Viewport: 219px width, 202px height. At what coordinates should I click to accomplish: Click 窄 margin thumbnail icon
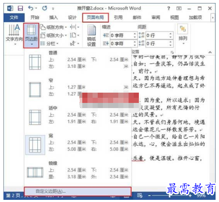click(x=35, y=90)
